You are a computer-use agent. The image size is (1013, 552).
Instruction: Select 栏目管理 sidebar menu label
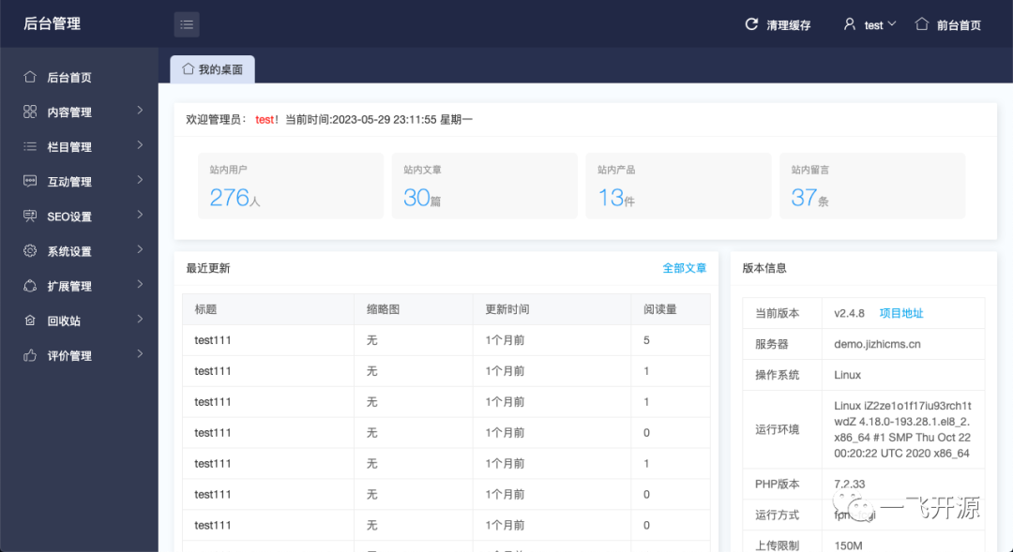(x=69, y=147)
